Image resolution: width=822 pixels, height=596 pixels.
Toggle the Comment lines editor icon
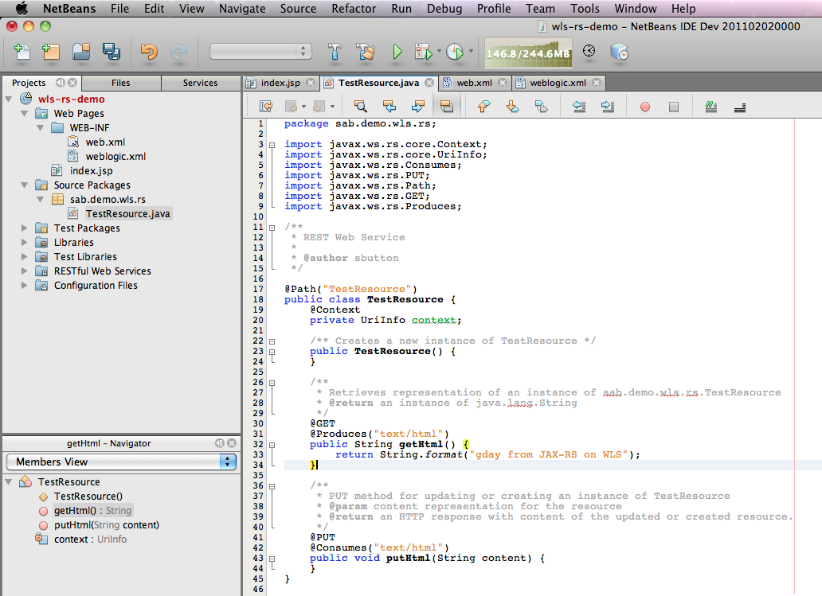pyautogui.click(x=710, y=105)
